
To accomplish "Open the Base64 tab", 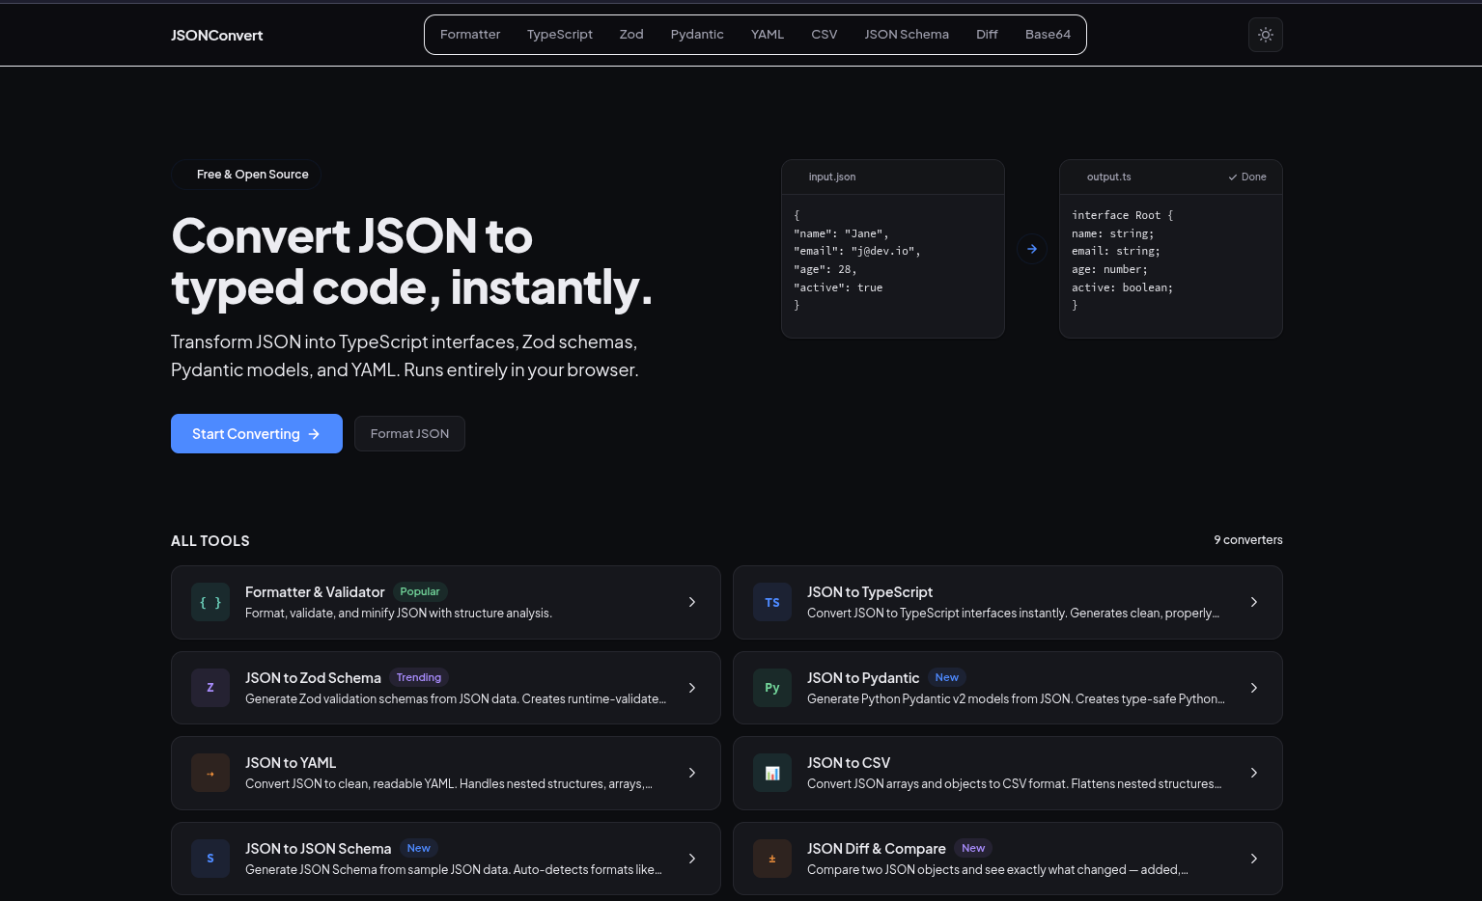I will pyautogui.click(x=1048, y=34).
